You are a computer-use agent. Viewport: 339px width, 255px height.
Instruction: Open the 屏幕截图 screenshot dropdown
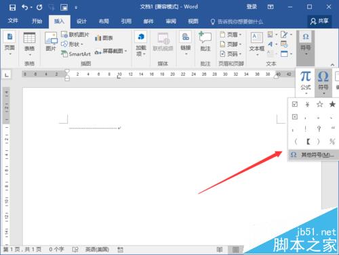pyautogui.click(x=111, y=51)
